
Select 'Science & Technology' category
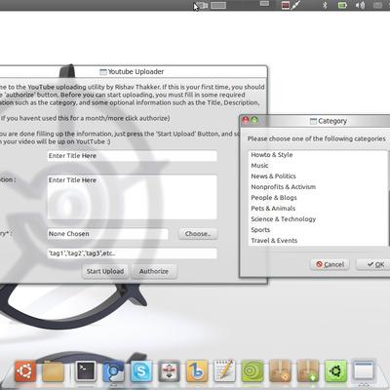[319, 219]
